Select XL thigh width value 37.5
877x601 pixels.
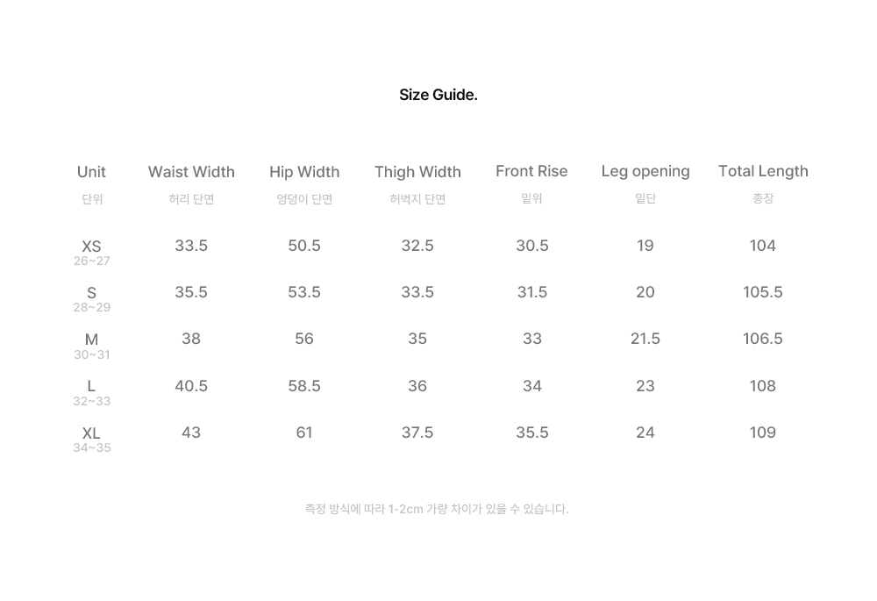click(417, 433)
